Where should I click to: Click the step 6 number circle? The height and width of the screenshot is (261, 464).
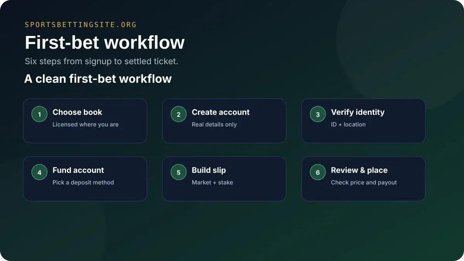[318, 172]
